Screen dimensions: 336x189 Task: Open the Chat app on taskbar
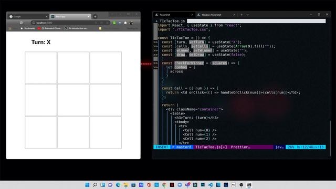pos(110,185)
